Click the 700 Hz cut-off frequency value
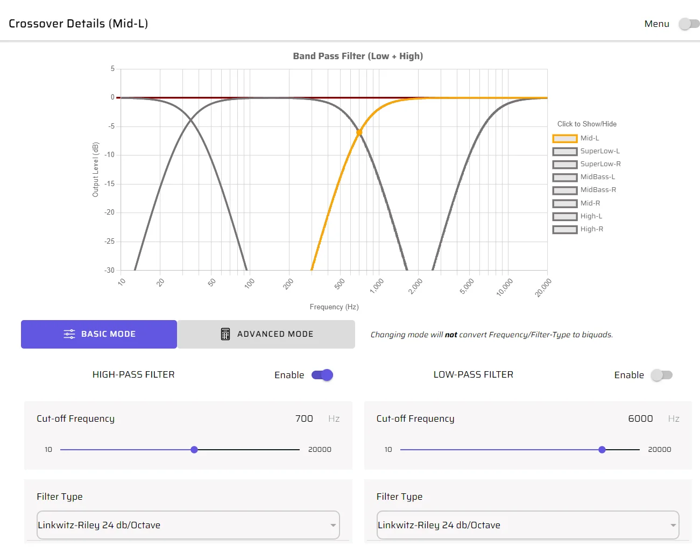The width and height of the screenshot is (700, 553). coord(304,419)
